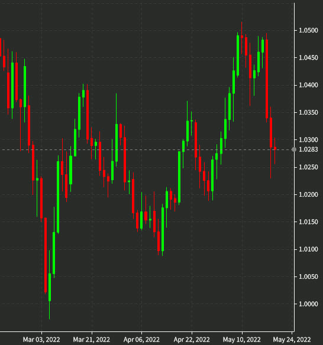Image resolution: width=323 pixels, height=345 pixels.
Task: Click the May 10, 2022 date label
Action: click(242, 340)
